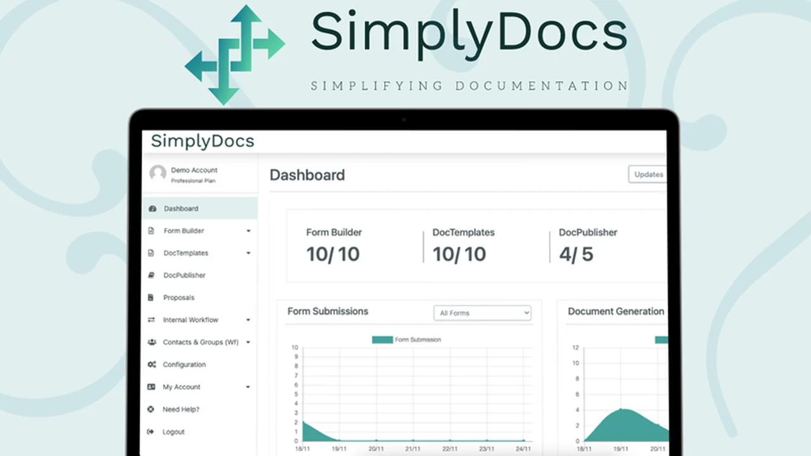The height and width of the screenshot is (456, 811).
Task: Open Proposals via its document icon
Action: pyautogui.click(x=152, y=297)
